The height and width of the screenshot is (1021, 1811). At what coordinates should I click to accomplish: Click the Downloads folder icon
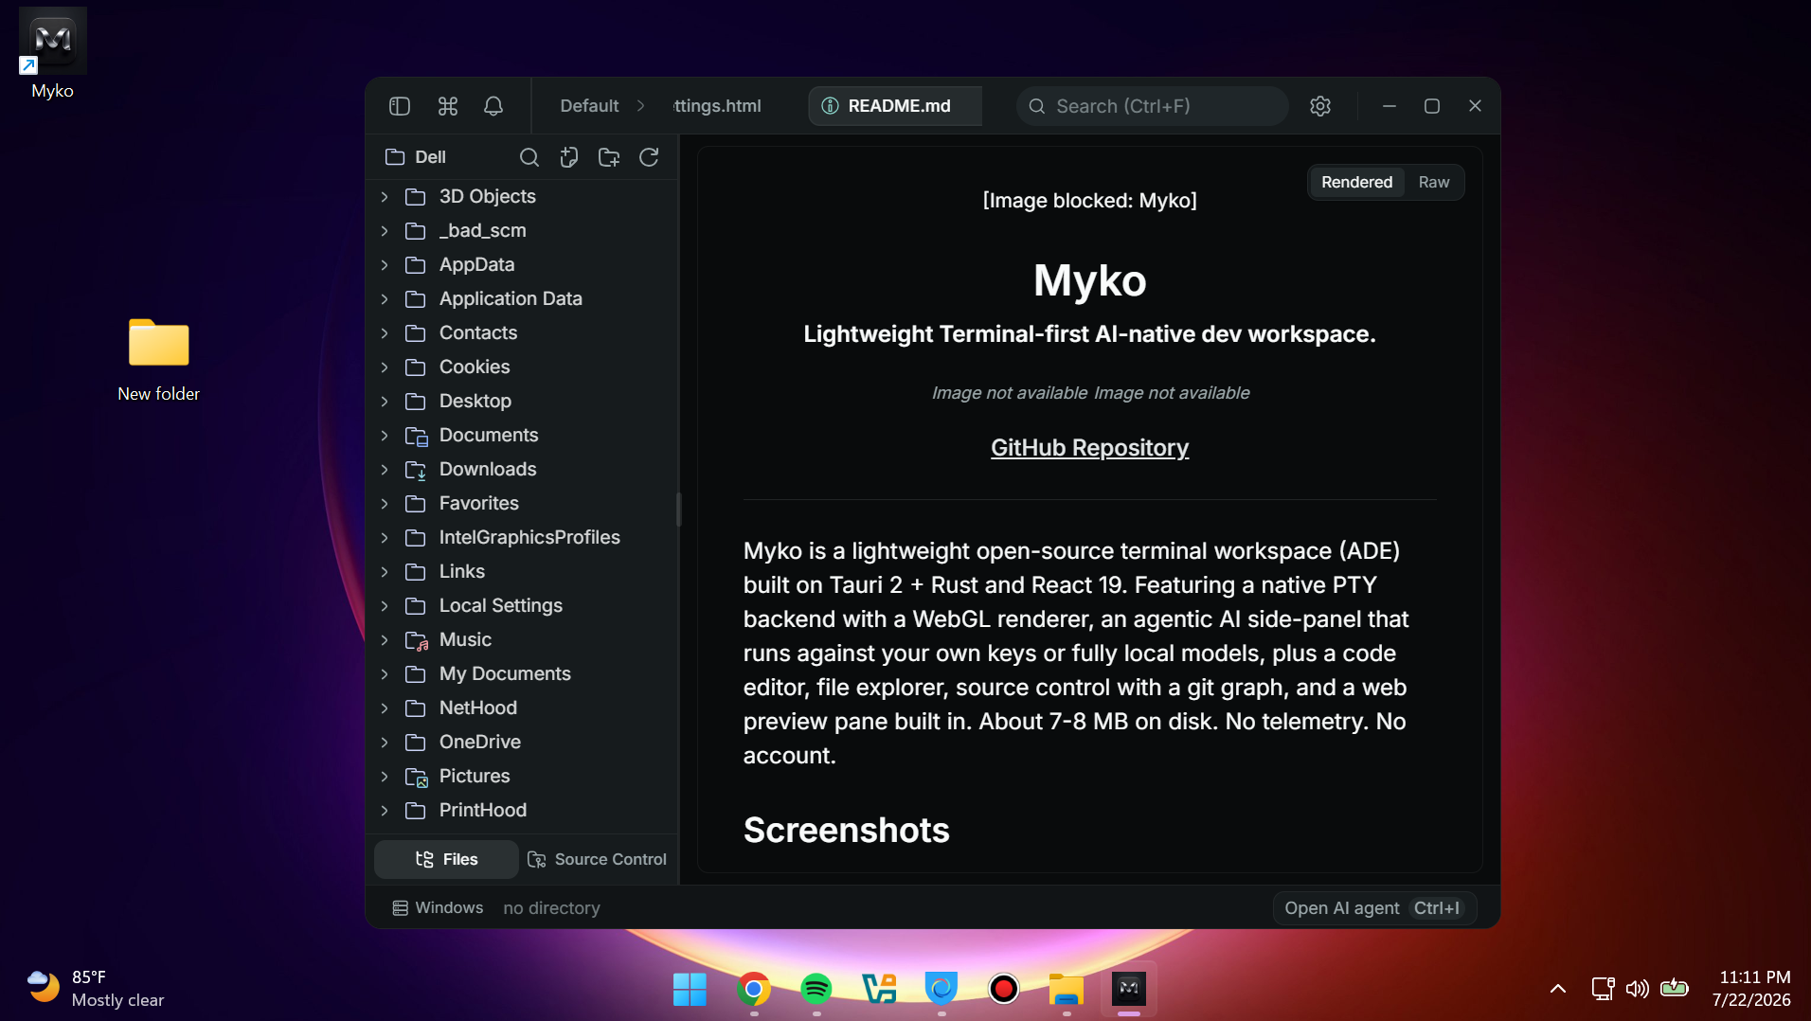pyautogui.click(x=416, y=470)
